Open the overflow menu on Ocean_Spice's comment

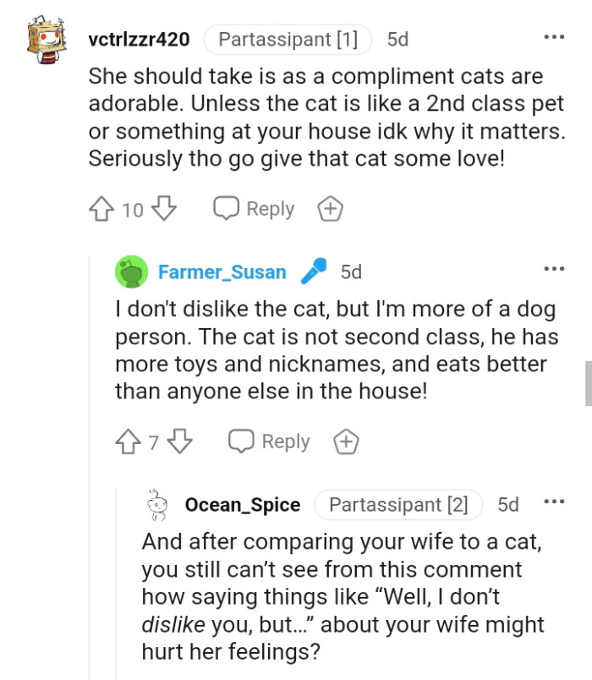[556, 502]
